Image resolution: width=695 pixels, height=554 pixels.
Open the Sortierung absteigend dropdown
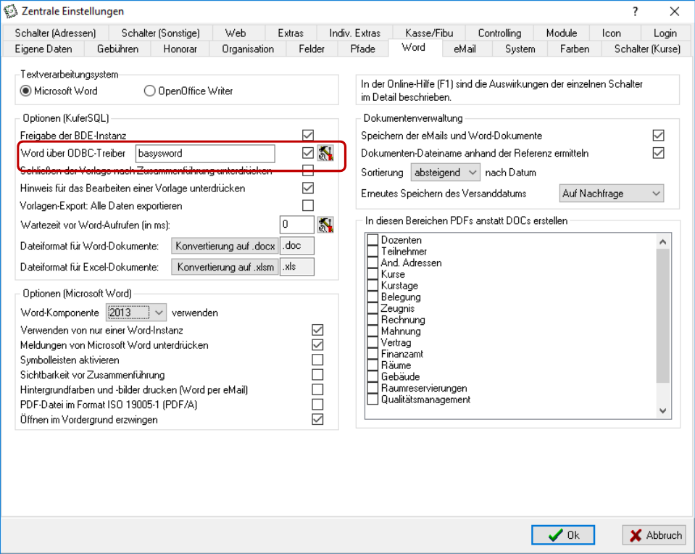pyautogui.click(x=445, y=172)
